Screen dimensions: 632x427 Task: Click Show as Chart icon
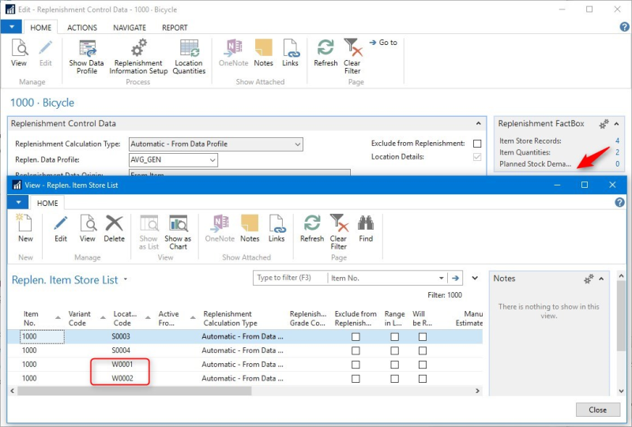178,223
